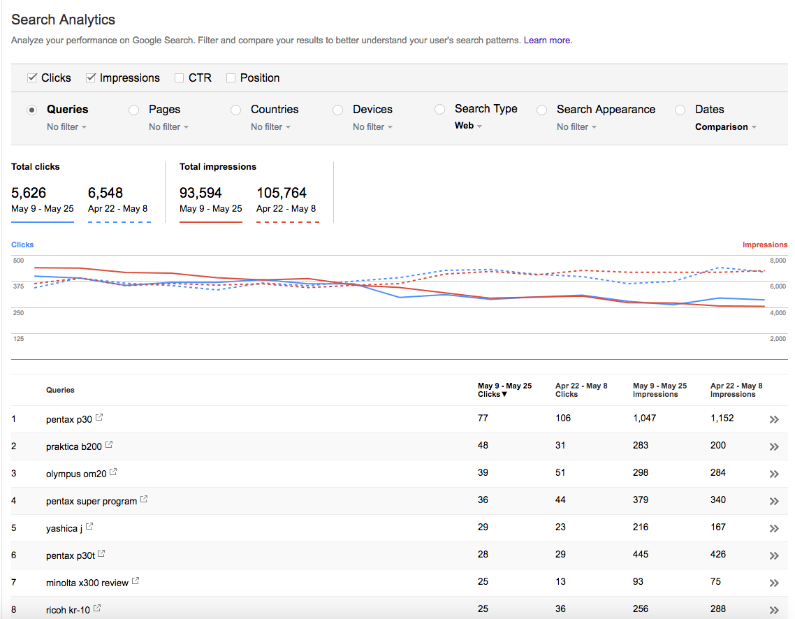Click total impressions value 105,764
The width and height of the screenshot is (795, 619).
tap(282, 193)
